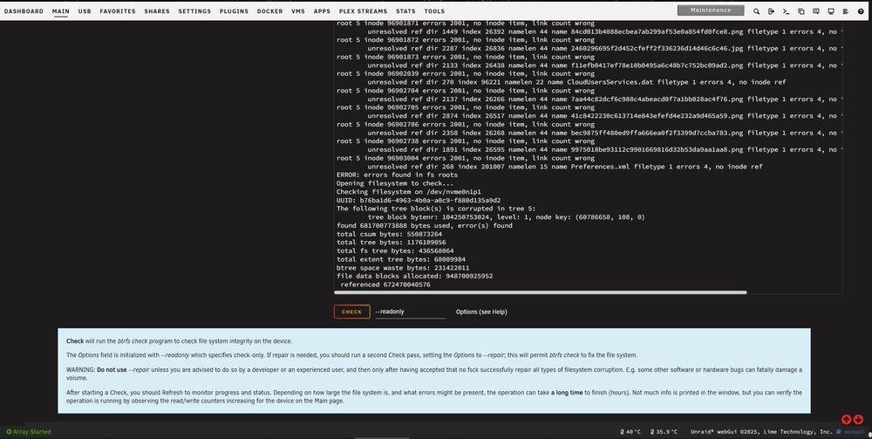Click the red back-to-top arrow

(x=846, y=420)
